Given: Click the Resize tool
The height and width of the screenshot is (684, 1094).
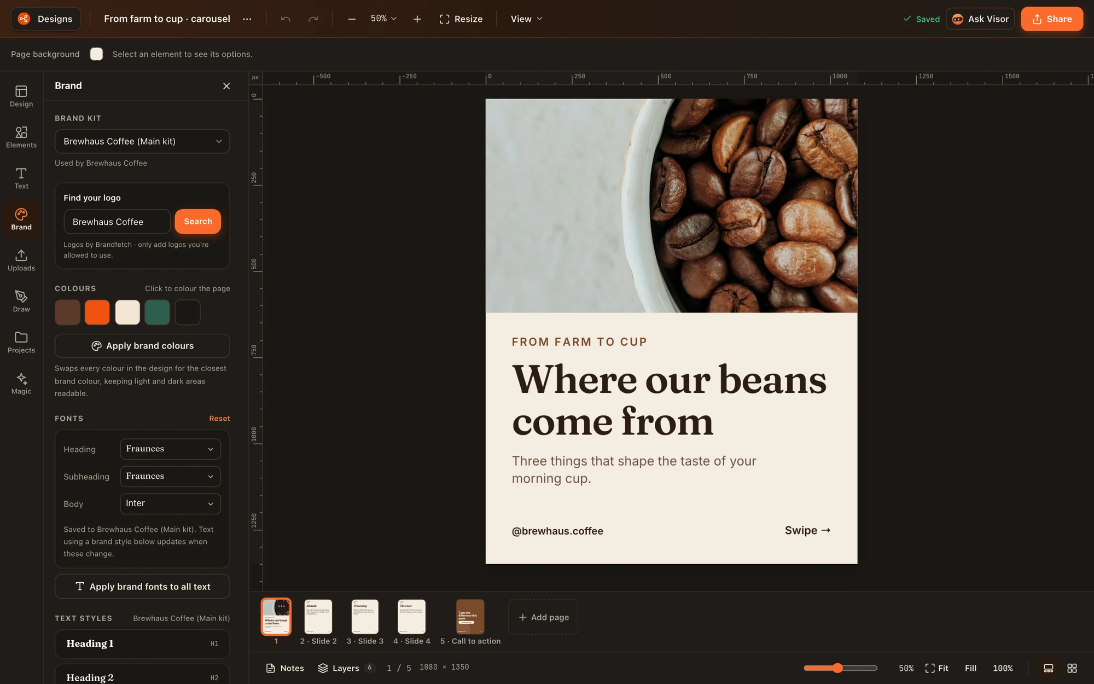Looking at the screenshot, I should (x=461, y=19).
